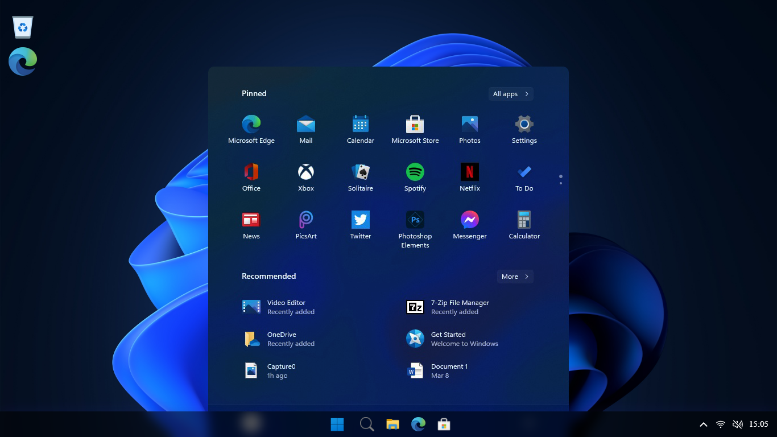The width and height of the screenshot is (777, 437).
Task: Open taskbar Search
Action: pos(367,424)
